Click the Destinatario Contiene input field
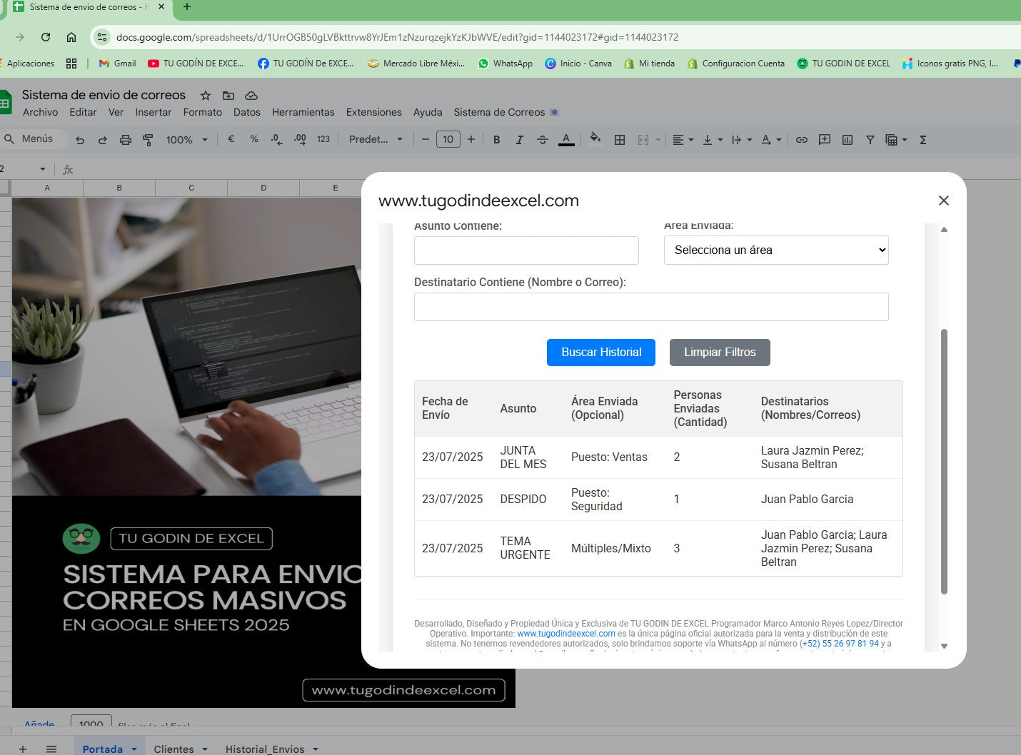1021x755 pixels. (651, 307)
